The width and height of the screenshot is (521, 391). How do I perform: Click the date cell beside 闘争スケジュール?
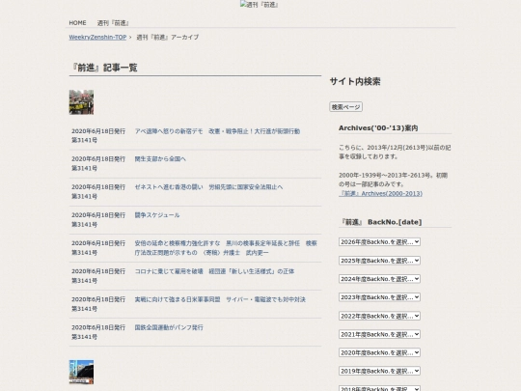pyautogui.click(x=98, y=220)
